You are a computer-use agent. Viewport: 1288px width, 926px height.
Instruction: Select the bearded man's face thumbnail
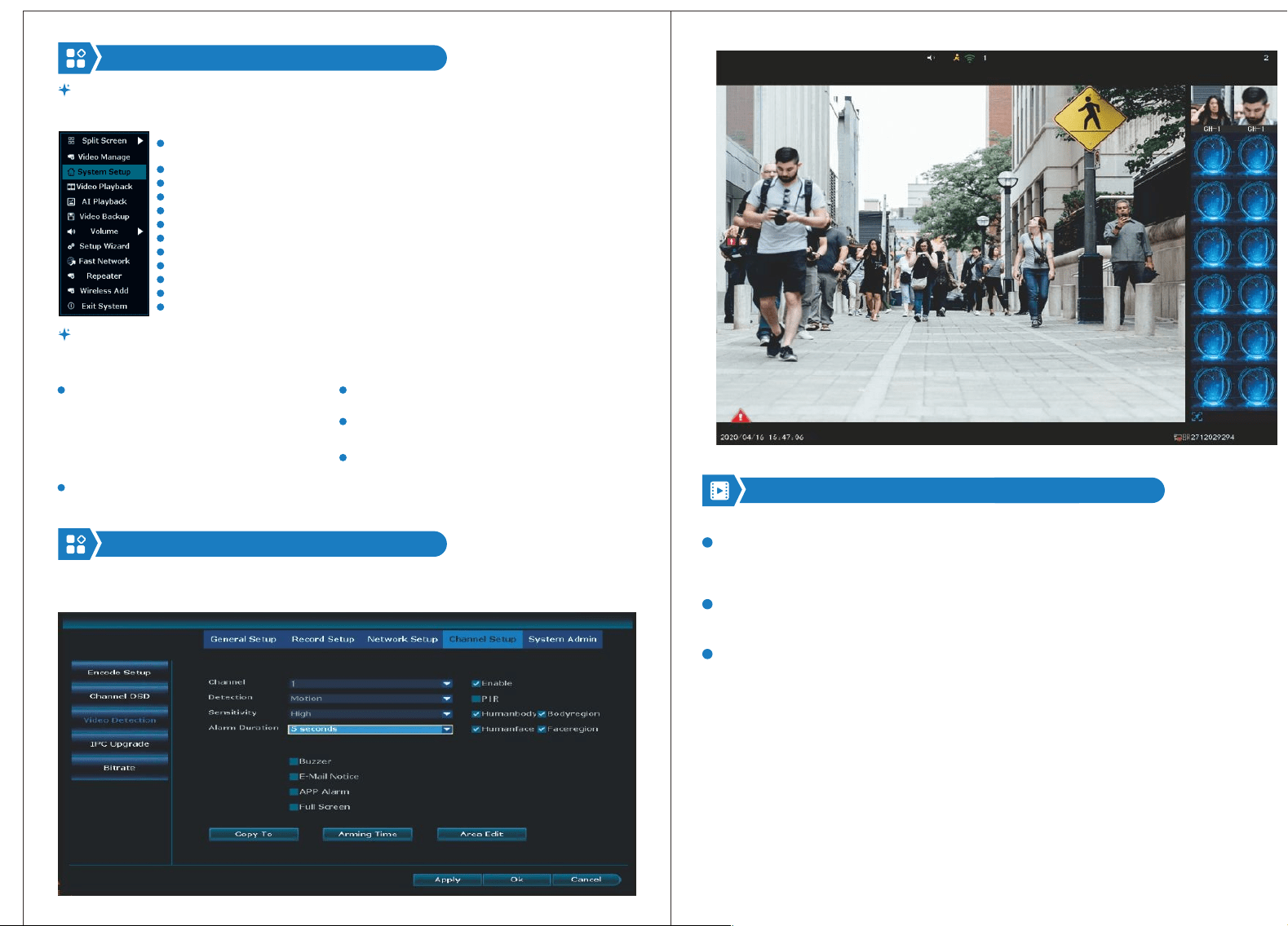[1255, 106]
